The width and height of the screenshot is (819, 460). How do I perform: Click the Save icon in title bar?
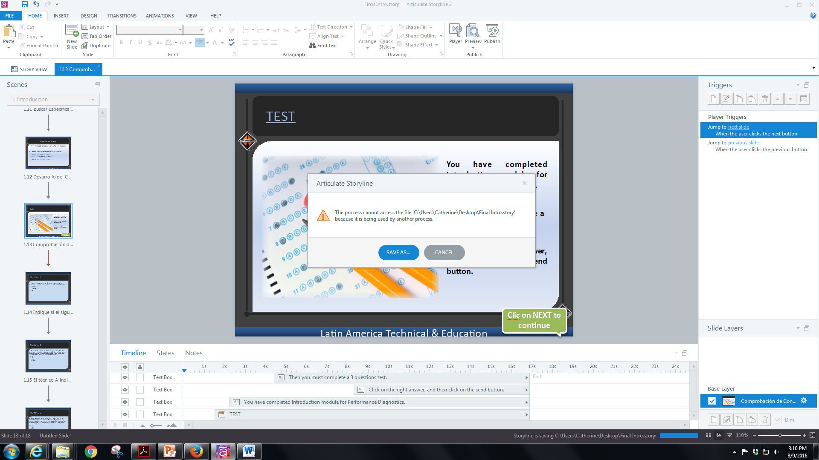pyautogui.click(x=25, y=4)
